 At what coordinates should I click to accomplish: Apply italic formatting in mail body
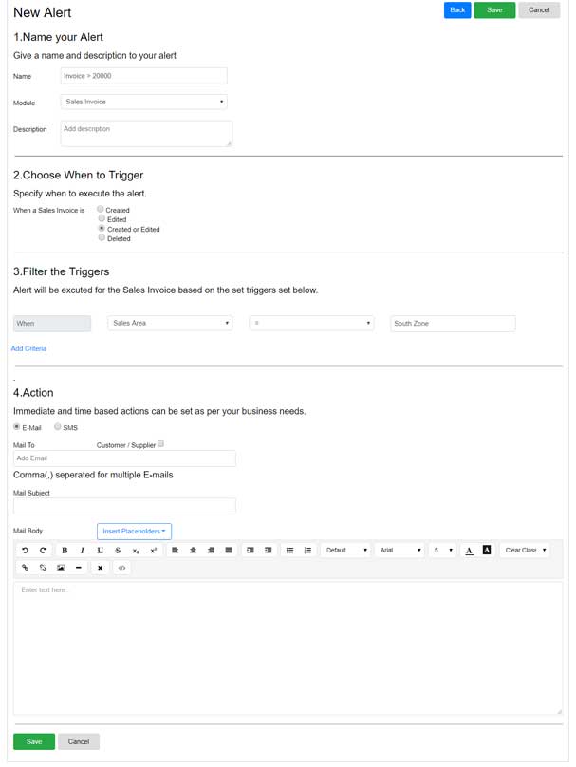[x=83, y=551]
